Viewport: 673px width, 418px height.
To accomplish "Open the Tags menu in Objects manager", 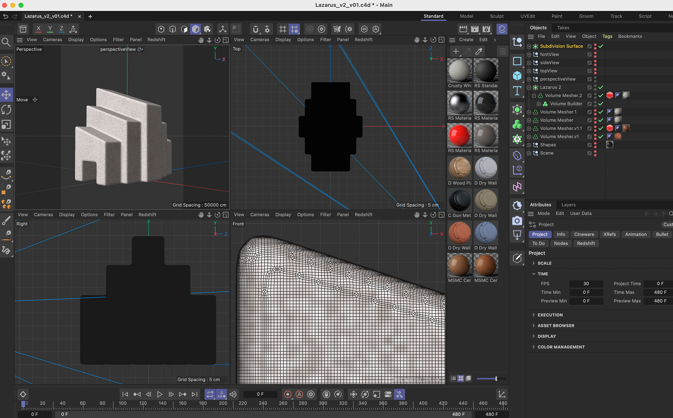I will pos(607,36).
